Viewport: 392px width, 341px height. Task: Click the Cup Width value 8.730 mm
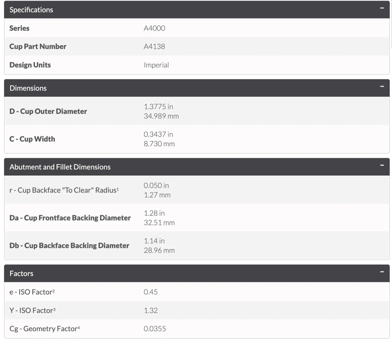click(x=159, y=144)
